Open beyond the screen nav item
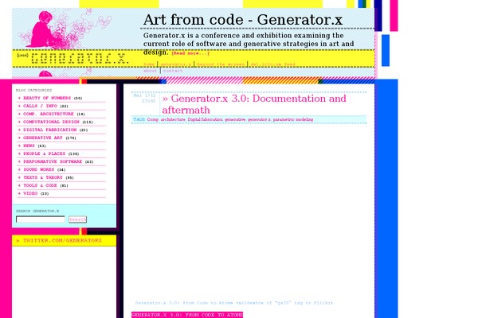Screen dimensions: 478x318 221,64
